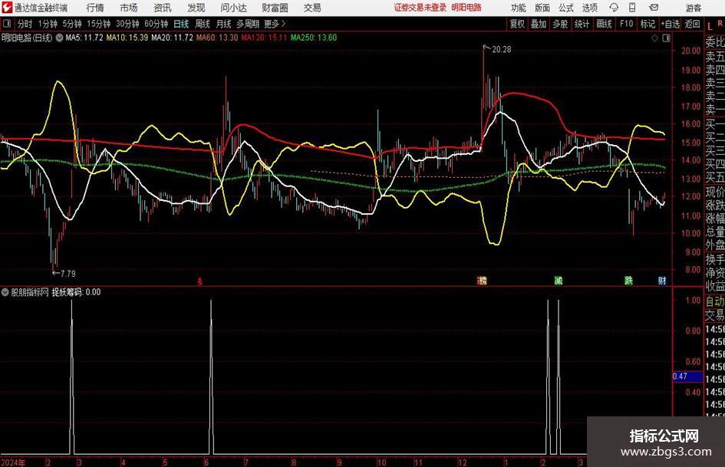Switch to 月线 monthly tab
The width and height of the screenshot is (725, 467).
(x=224, y=24)
